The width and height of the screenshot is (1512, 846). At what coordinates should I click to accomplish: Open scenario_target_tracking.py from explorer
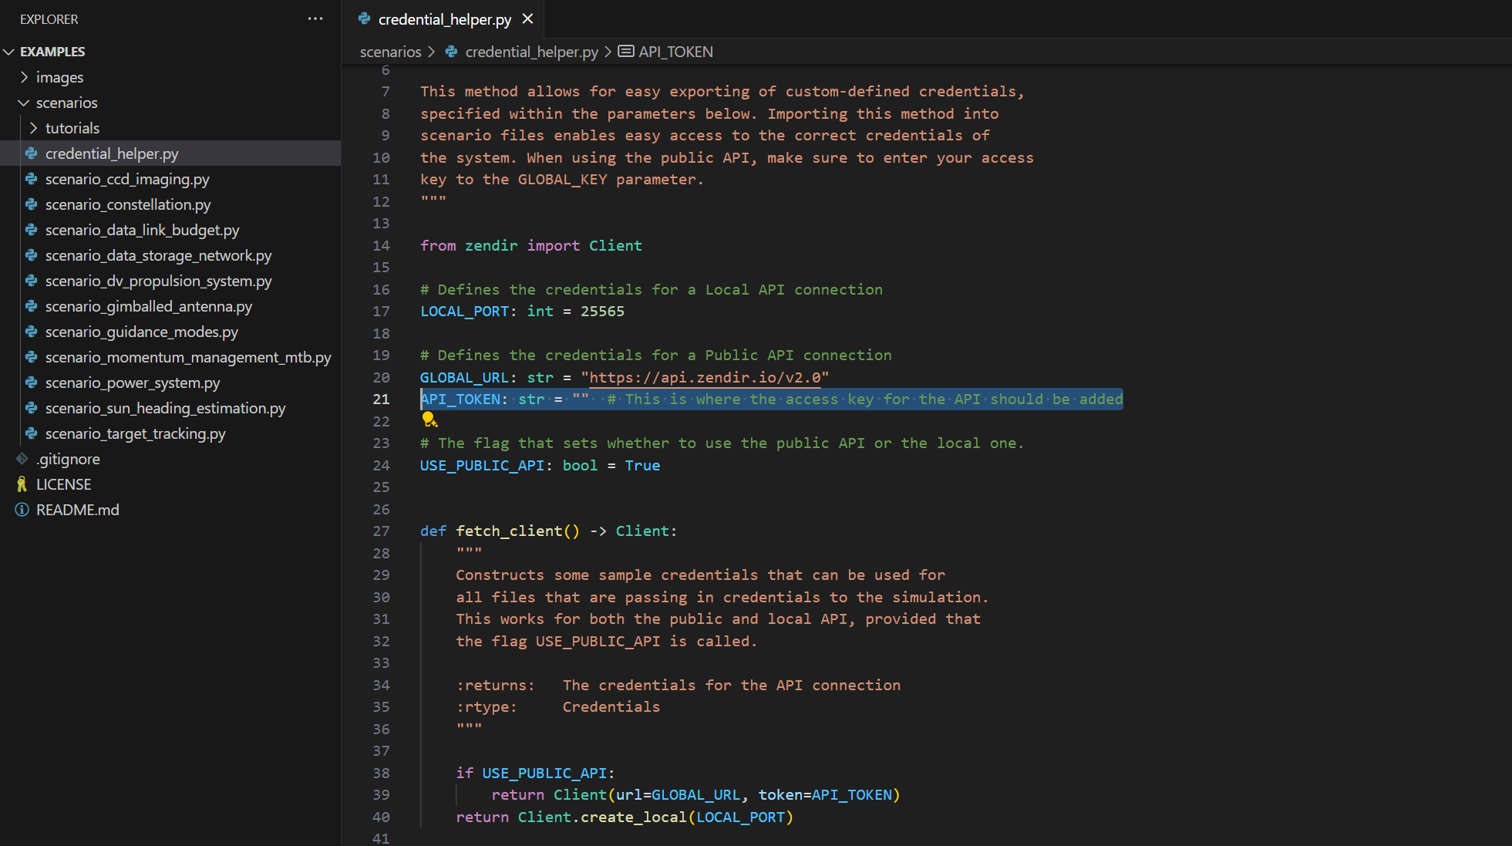(x=136, y=433)
